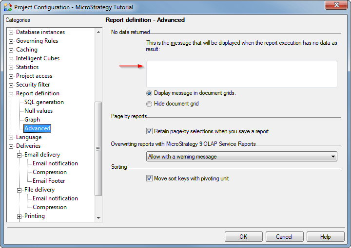Select the Governing Rules tree label

click(x=37, y=41)
